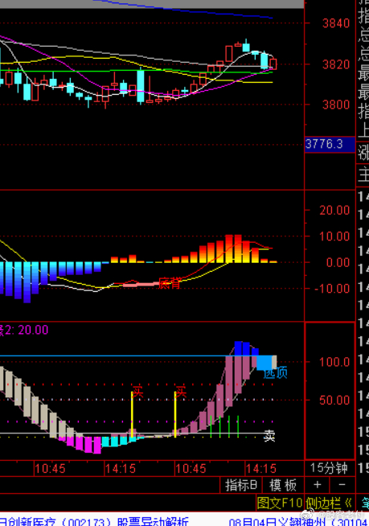Open the 模板 template menu
The width and height of the screenshot is (369, 526).
tap(283, 485)
